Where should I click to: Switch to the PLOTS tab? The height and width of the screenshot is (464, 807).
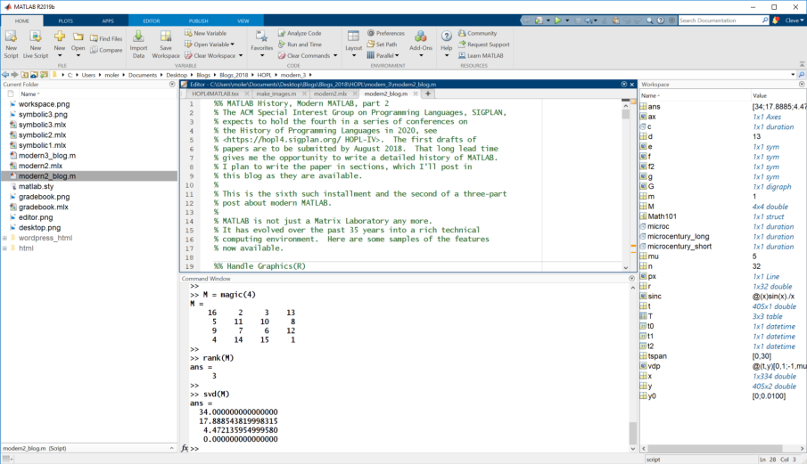[x=65, y=21]
